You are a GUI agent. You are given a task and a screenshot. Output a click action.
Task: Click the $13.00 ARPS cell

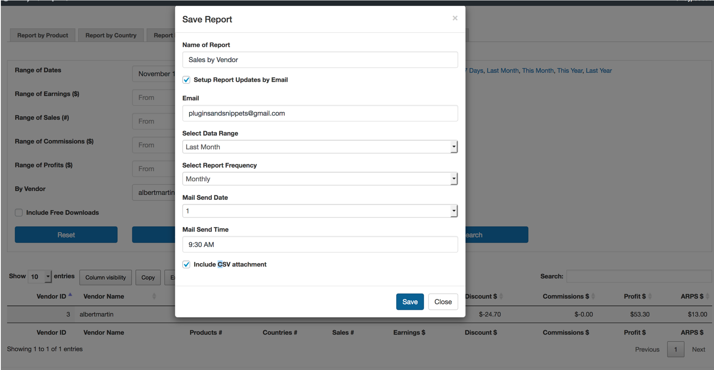click(697, 314)
